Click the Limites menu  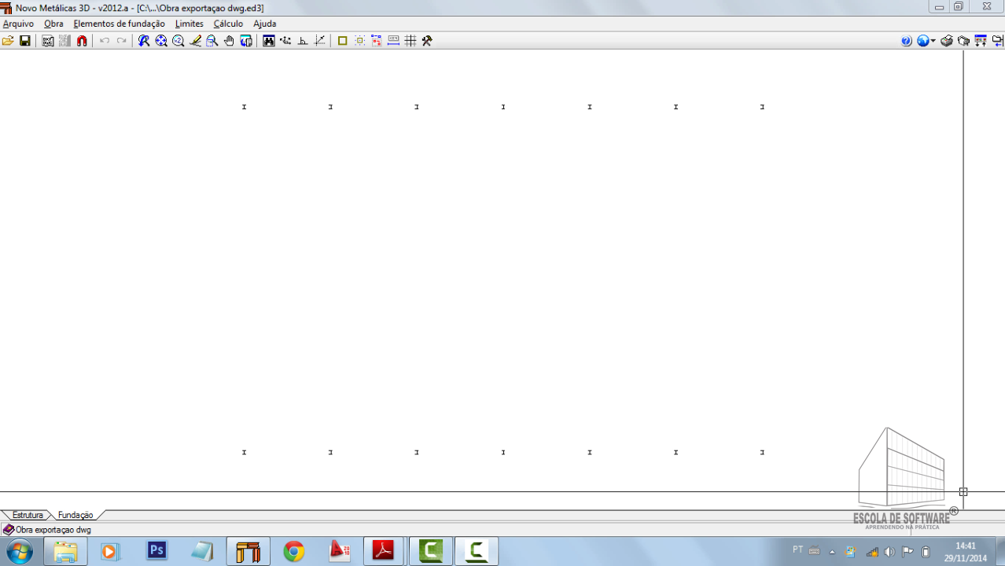click(189, 24)
